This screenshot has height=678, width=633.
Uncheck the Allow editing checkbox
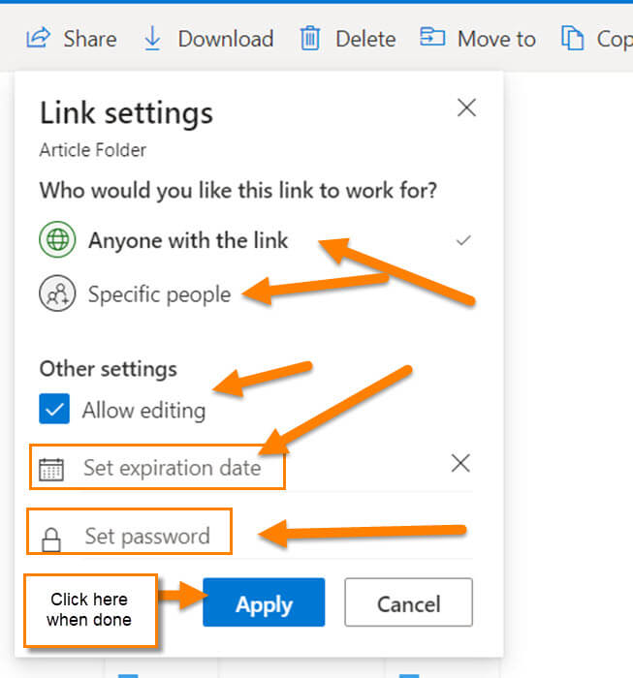(54, 409)
